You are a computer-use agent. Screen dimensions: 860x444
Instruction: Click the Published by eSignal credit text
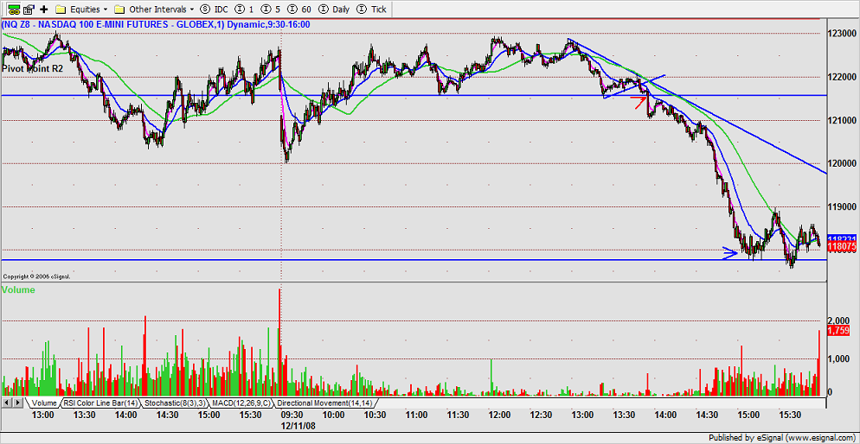781,438
